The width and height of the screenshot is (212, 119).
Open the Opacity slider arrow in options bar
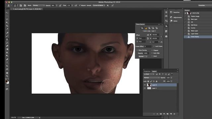(57, 6)
